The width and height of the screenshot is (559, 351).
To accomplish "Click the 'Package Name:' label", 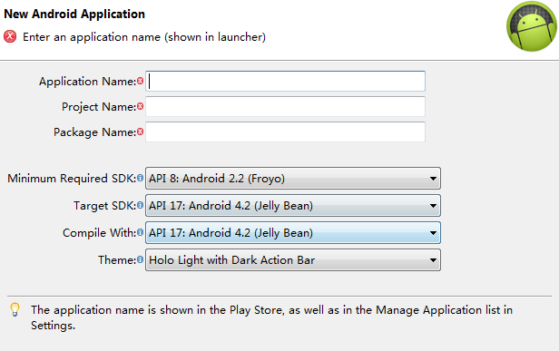I will [x=94, y=132].
